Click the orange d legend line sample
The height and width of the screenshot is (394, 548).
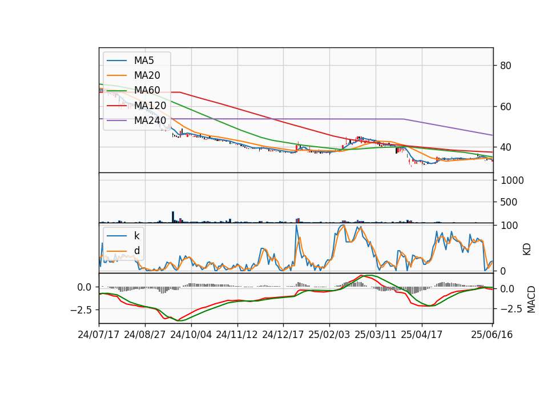click(116, 251)
